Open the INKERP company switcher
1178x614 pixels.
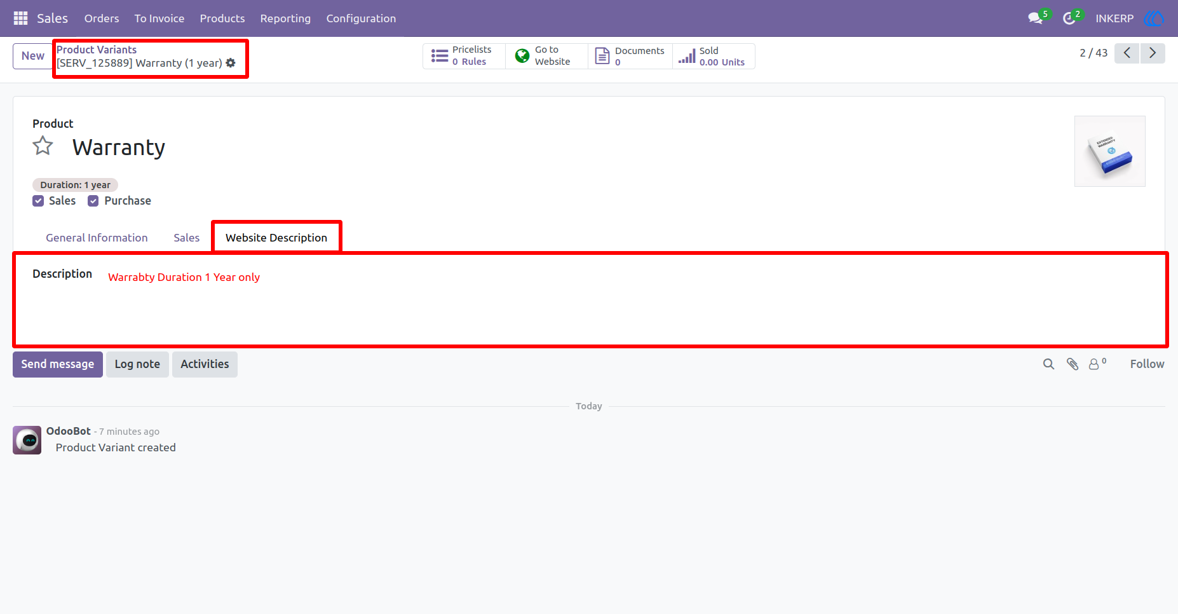pos(1114,18)
